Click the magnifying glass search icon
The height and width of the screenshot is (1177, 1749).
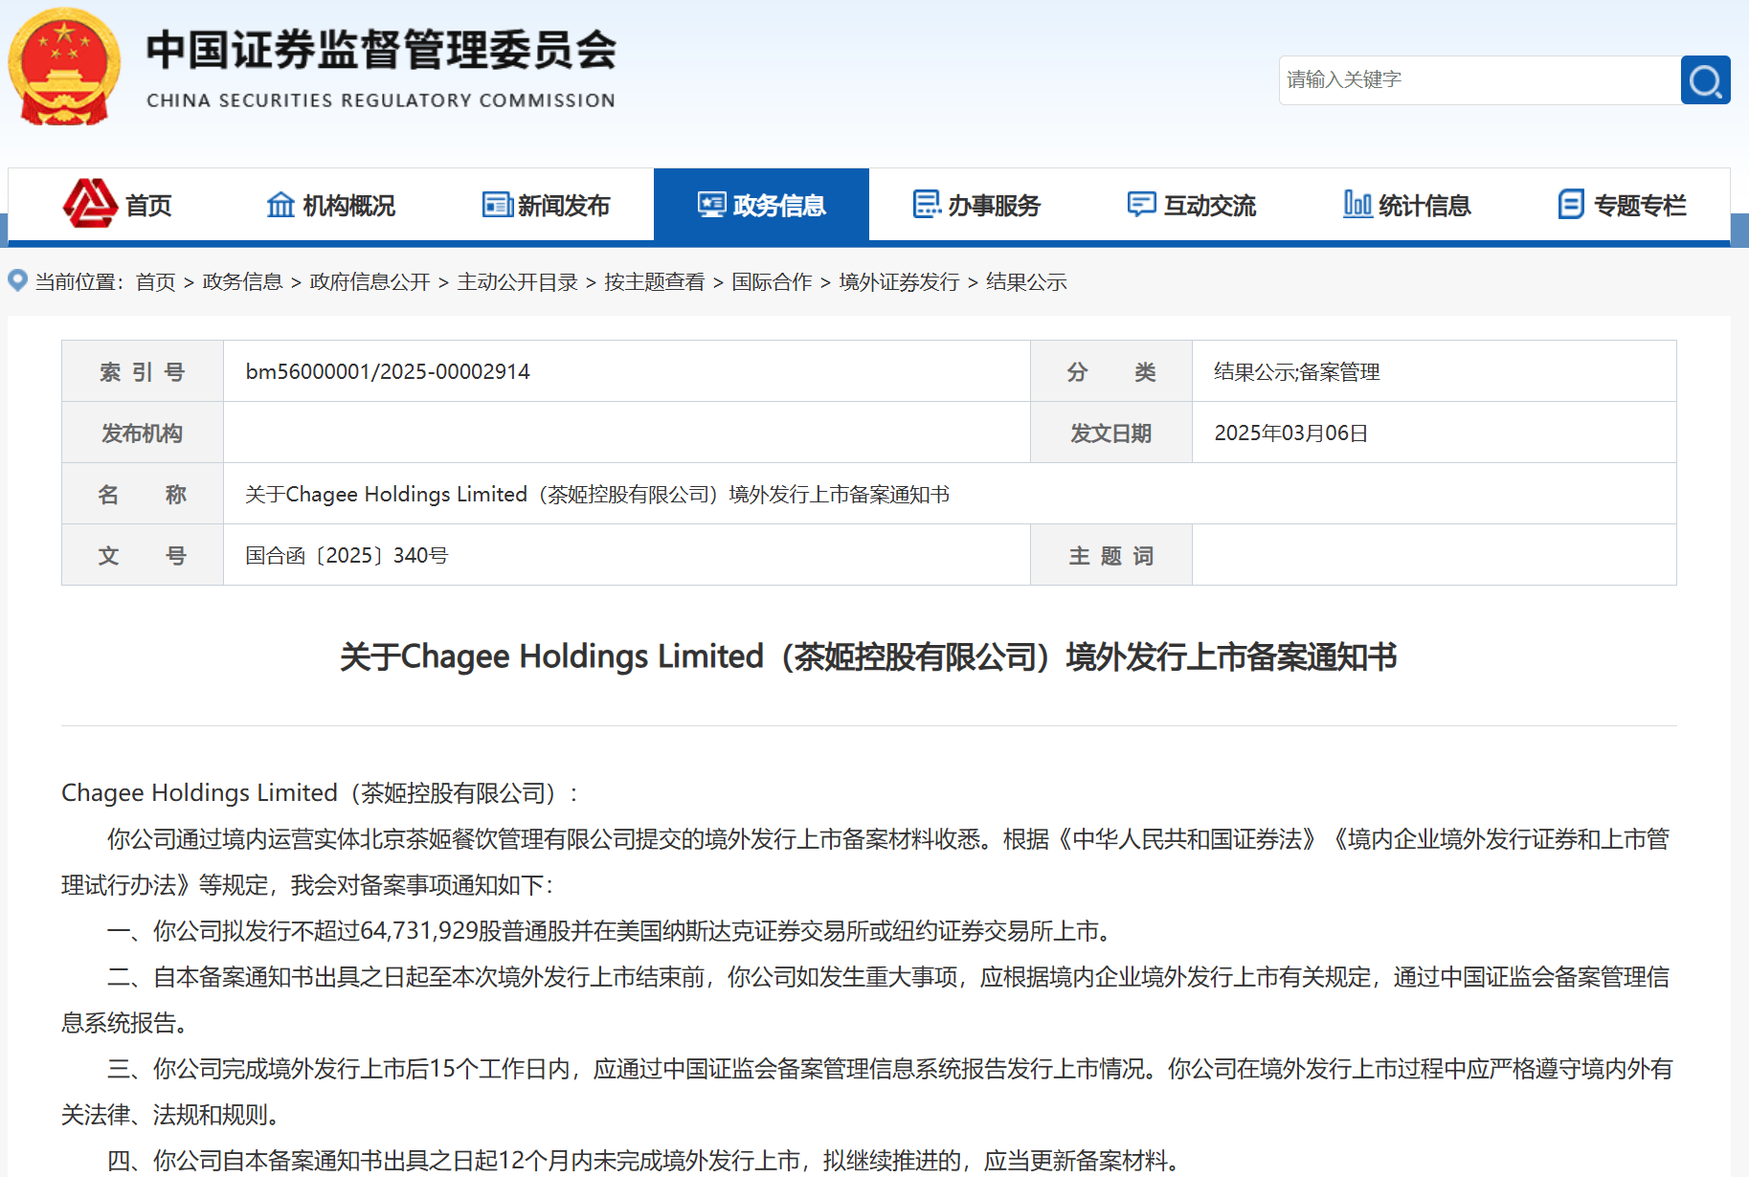click(1705, 80)
